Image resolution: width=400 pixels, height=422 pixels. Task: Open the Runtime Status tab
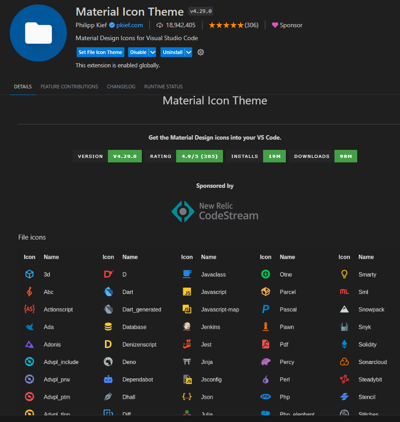click(x=163, y=87)
